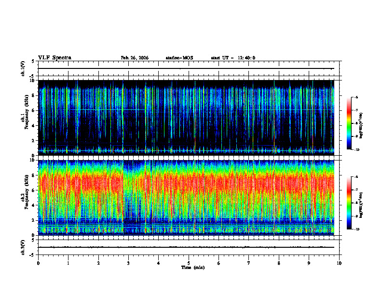
Task: Click the "ch.3(V)" axis label
Action: click(x=23, y=247)
